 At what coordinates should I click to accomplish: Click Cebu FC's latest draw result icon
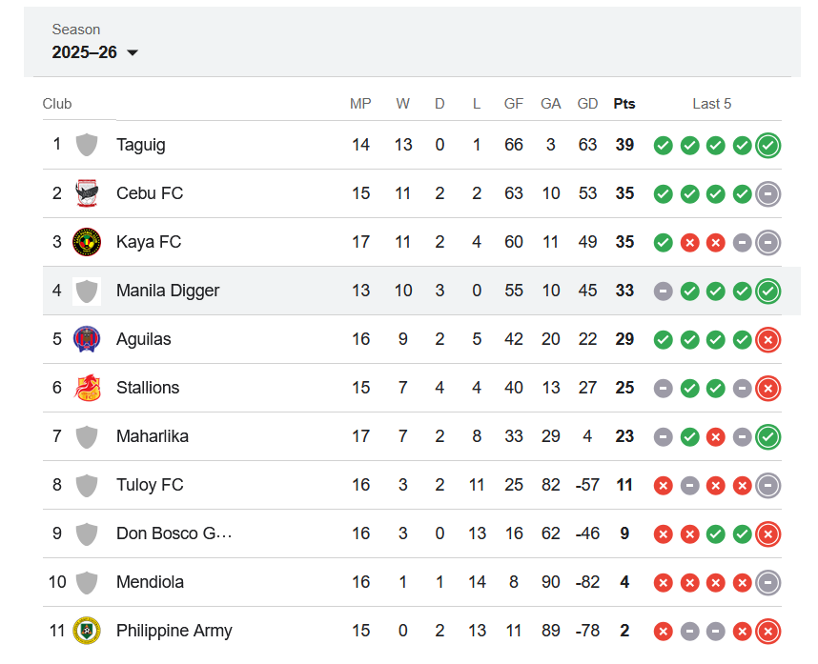767,193
